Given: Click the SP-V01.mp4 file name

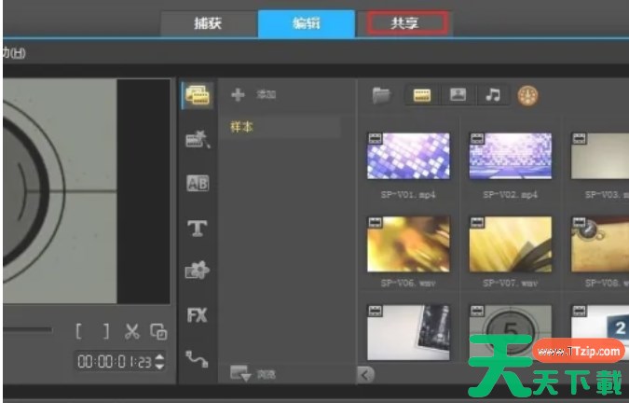Looking at the screenshot, I should pos(408,195).
